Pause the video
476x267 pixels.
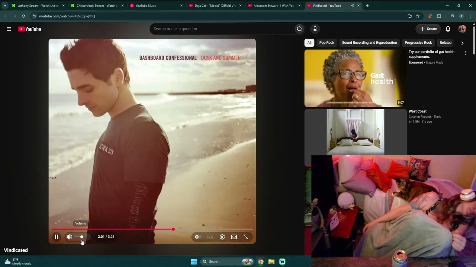pyautogui.click(x=57, y=237)
